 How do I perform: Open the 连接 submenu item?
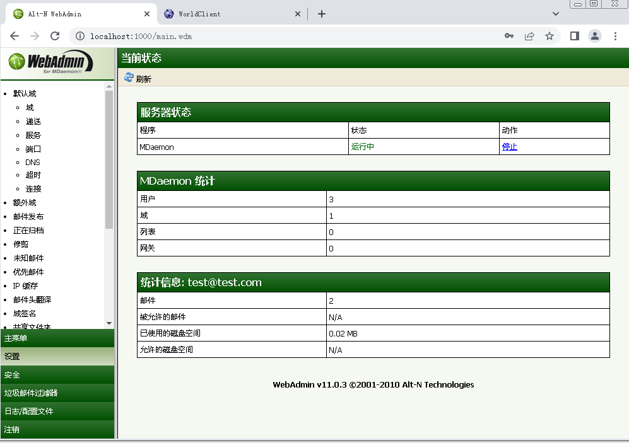(33, 188)
